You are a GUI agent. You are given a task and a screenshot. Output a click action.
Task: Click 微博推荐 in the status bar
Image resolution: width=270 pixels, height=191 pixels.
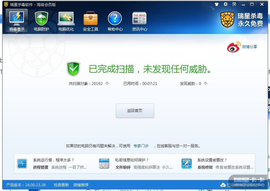click(81, 185)
